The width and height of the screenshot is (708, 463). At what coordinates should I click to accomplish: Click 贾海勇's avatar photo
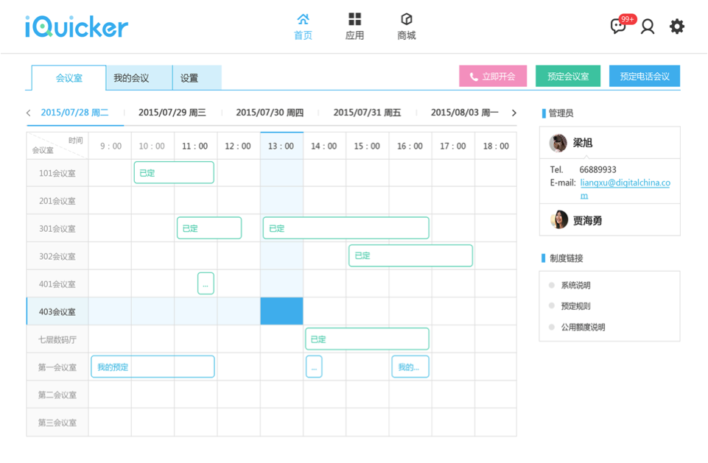[x=558, y=219]
